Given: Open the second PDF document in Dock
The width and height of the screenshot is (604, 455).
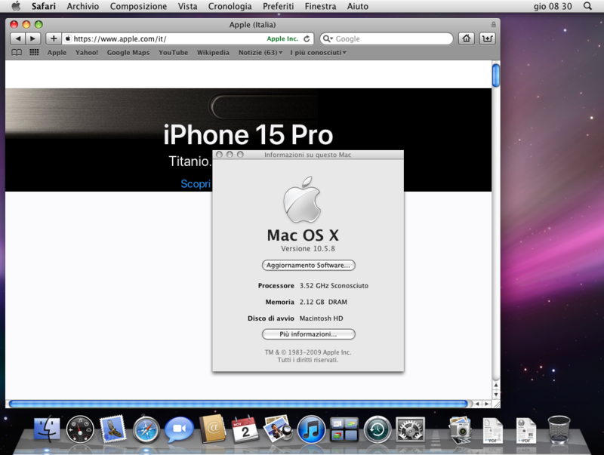Looking at the screenshot, I should 525,431.
